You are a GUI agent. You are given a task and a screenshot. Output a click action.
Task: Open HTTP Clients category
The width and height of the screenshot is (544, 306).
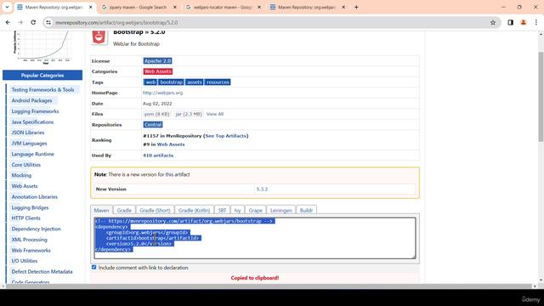25,218
